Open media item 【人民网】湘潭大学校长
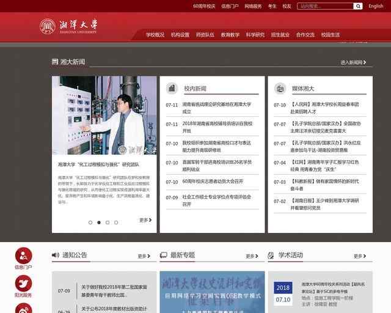 click(x=324, y=108)
